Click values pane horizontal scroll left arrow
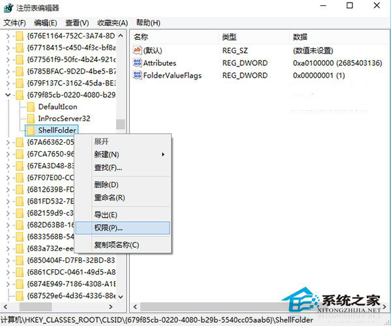 coord(135,307)
